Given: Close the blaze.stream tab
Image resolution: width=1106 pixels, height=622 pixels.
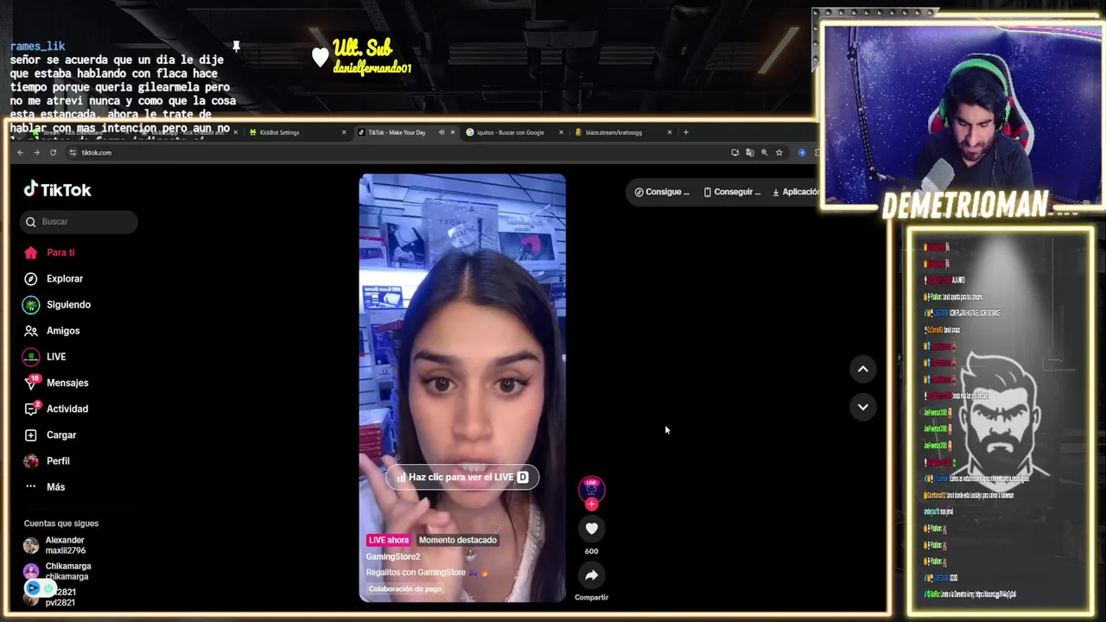Looking at the screenshot, I should (x=669, y=132).
